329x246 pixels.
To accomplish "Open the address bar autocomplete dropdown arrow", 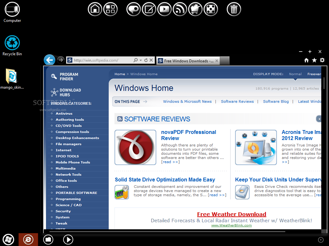I will pos(141,60).
